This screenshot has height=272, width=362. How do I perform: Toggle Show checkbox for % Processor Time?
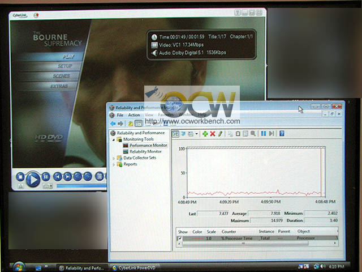coord(180,239)
